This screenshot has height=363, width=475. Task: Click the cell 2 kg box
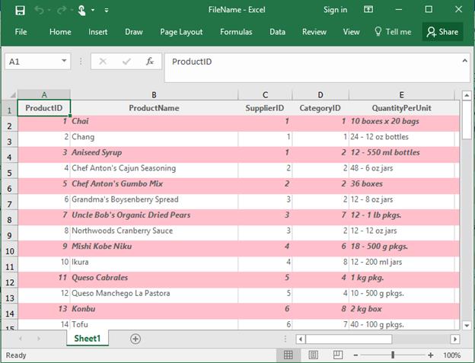tap(401, 311)
